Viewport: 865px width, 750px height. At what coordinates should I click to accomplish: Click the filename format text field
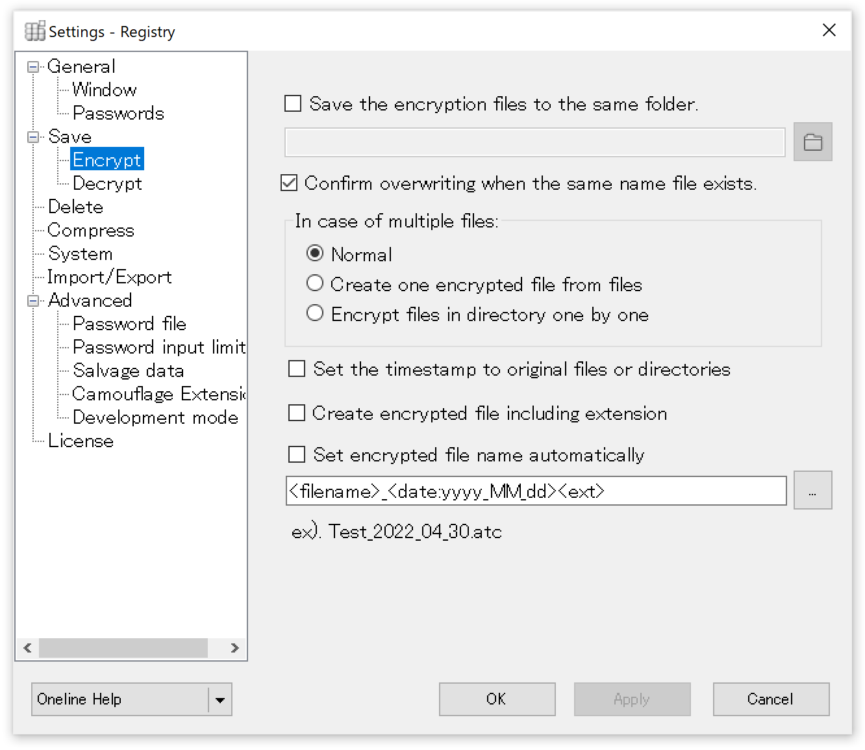[x=536, y=491]
